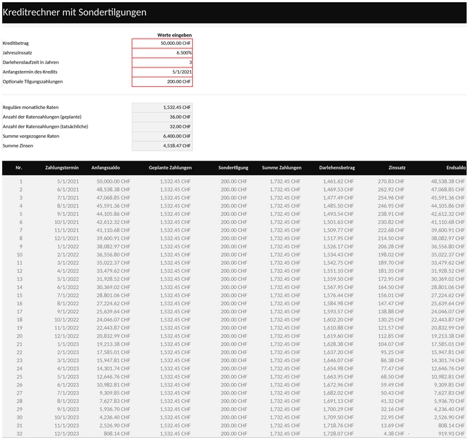
Task: Click the date cell 6/1/2021
Action: [68, 190]
